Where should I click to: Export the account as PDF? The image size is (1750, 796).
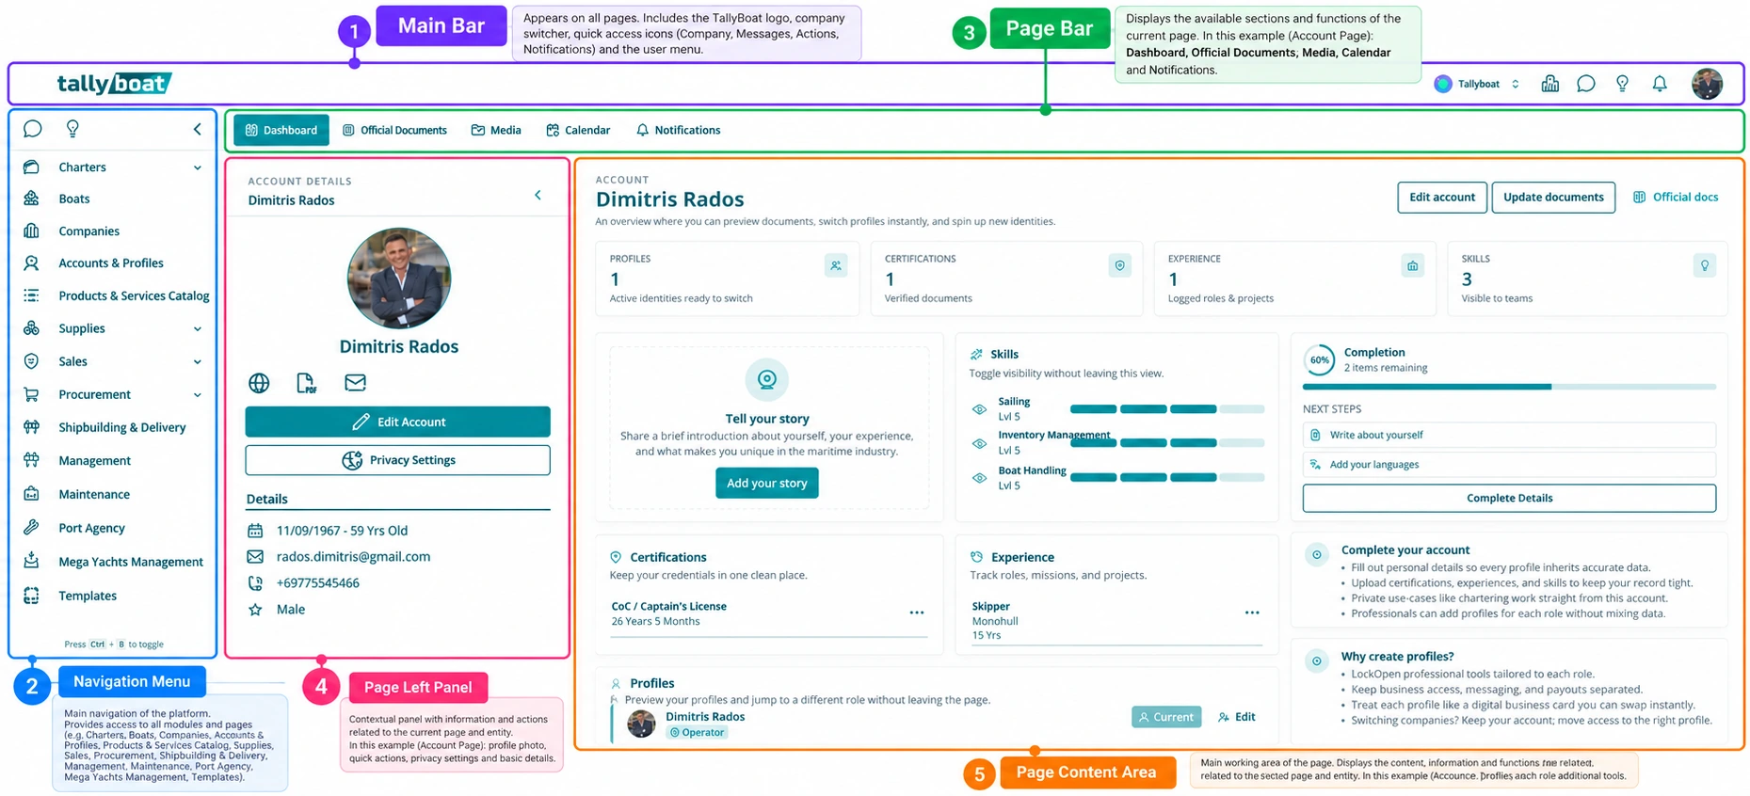tap(306, 383)
